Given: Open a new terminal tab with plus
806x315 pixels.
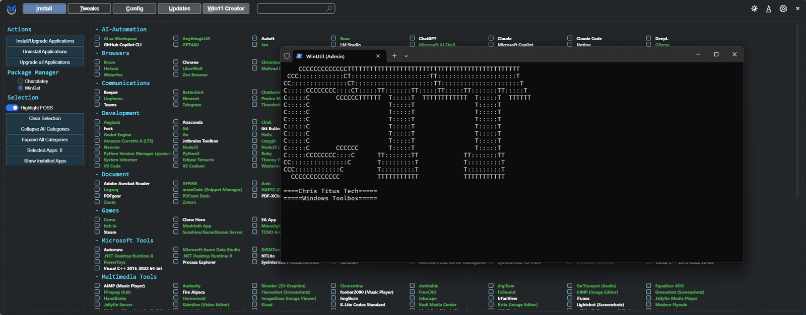Looking at the screenshot, I should click(394, 56).
